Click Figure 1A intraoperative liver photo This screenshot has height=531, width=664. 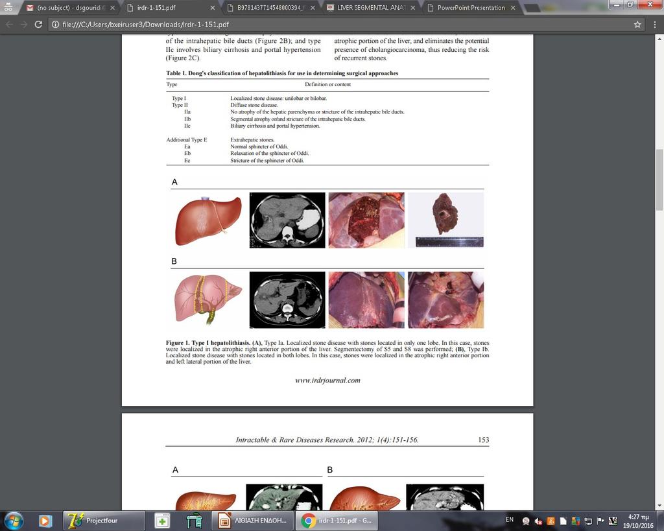click(366, 220)
